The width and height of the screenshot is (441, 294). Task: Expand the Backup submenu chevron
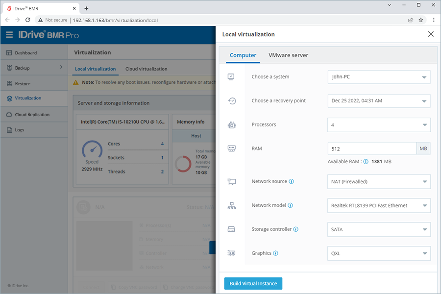pos(61,67)
